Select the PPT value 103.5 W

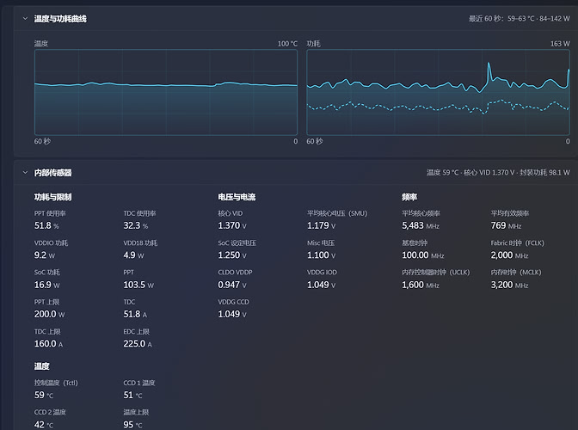pos(138,285)
